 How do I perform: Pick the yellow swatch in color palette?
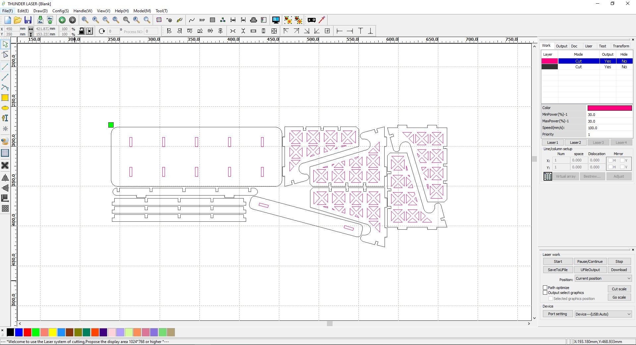click(53, 332)
